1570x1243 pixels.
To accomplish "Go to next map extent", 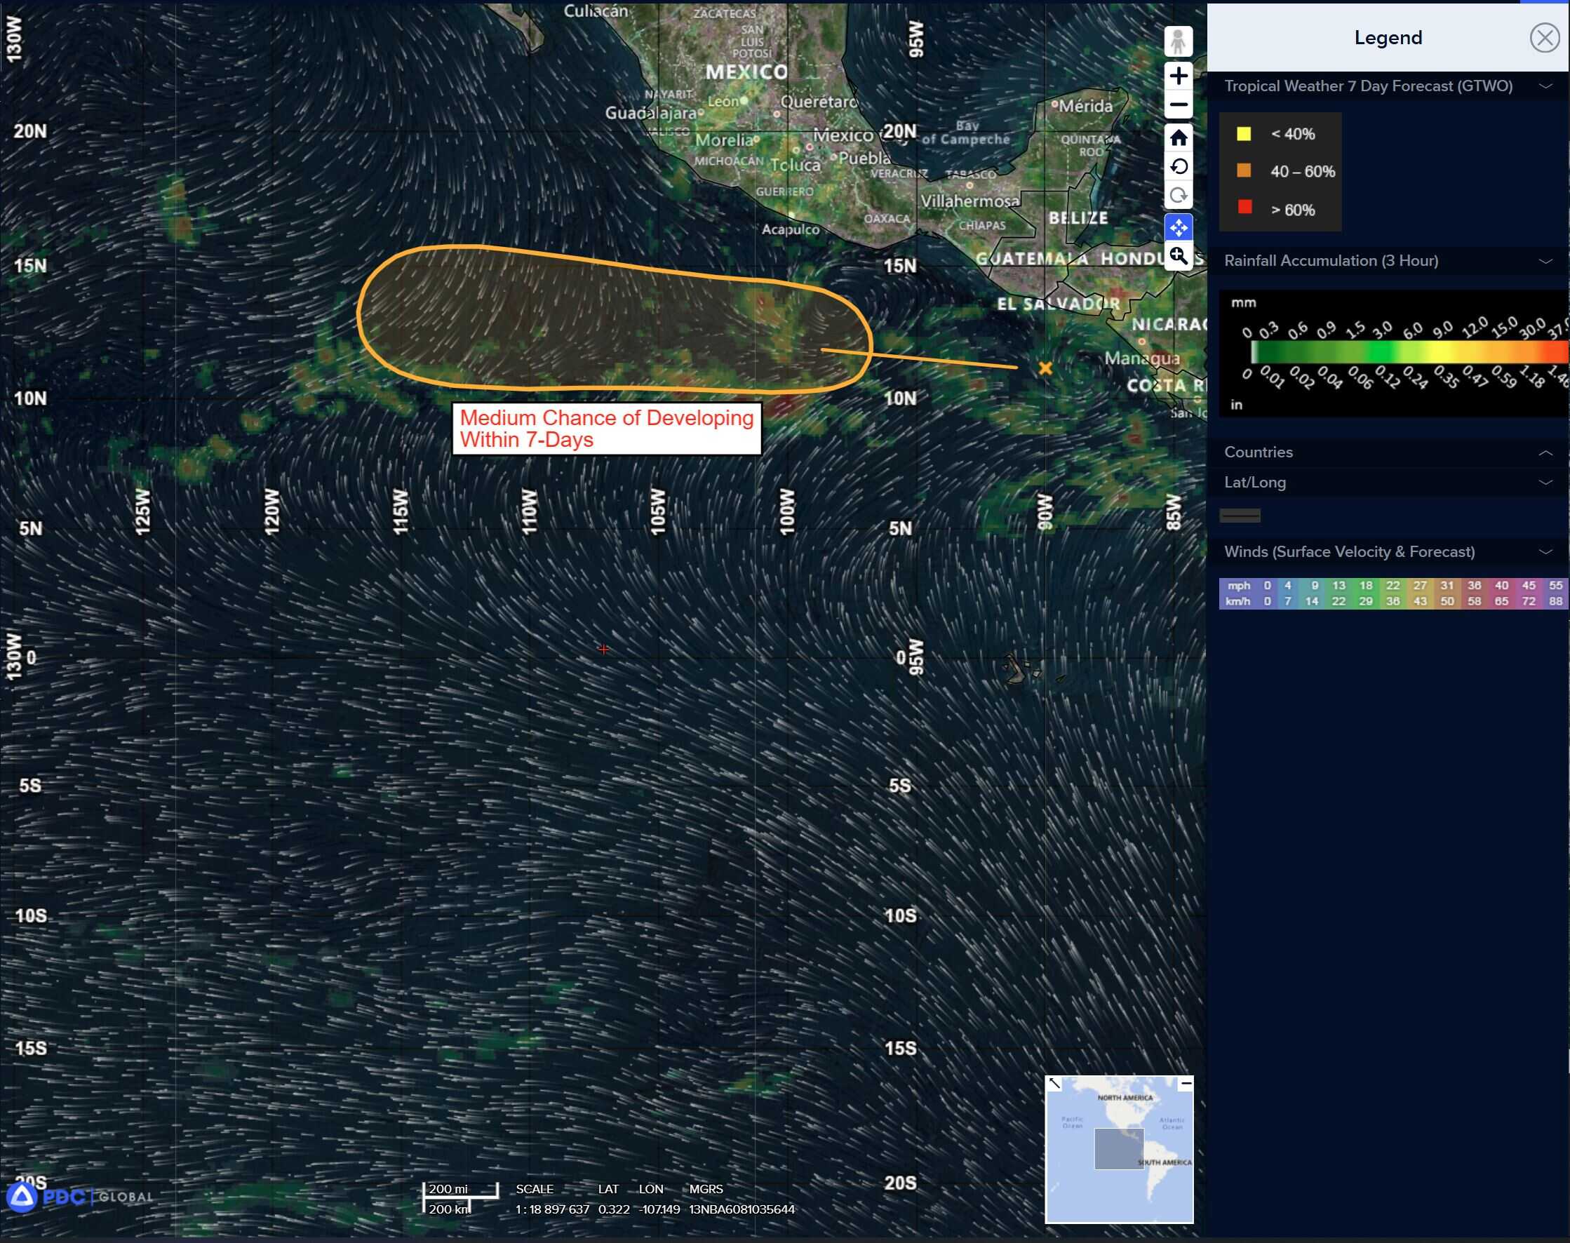I will (1178, 196).
